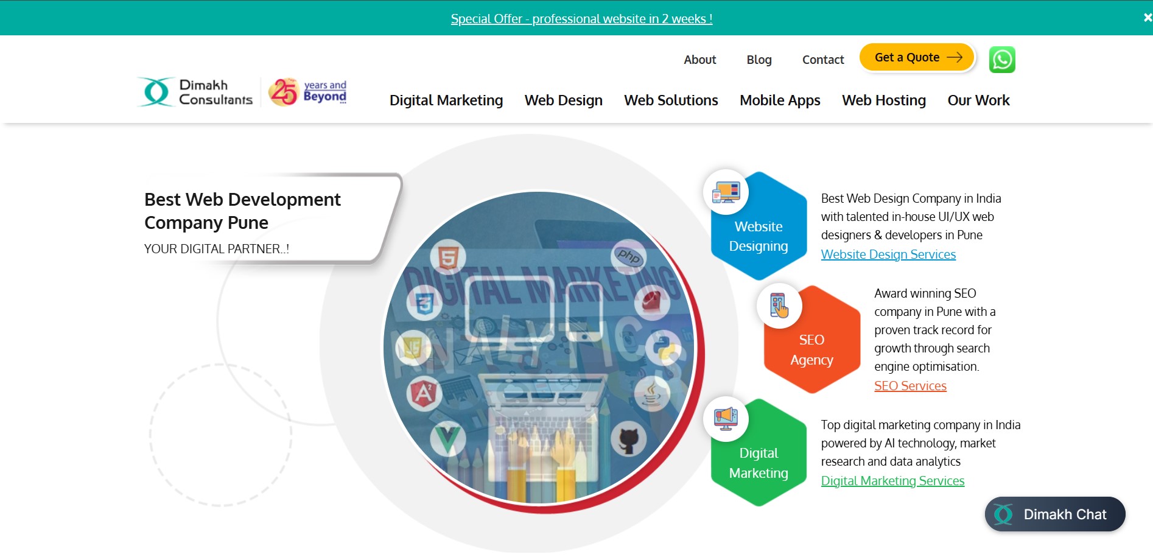
Task: Click the GitHub cat icon
Action: pyautogui.click(x=629, y=439)
